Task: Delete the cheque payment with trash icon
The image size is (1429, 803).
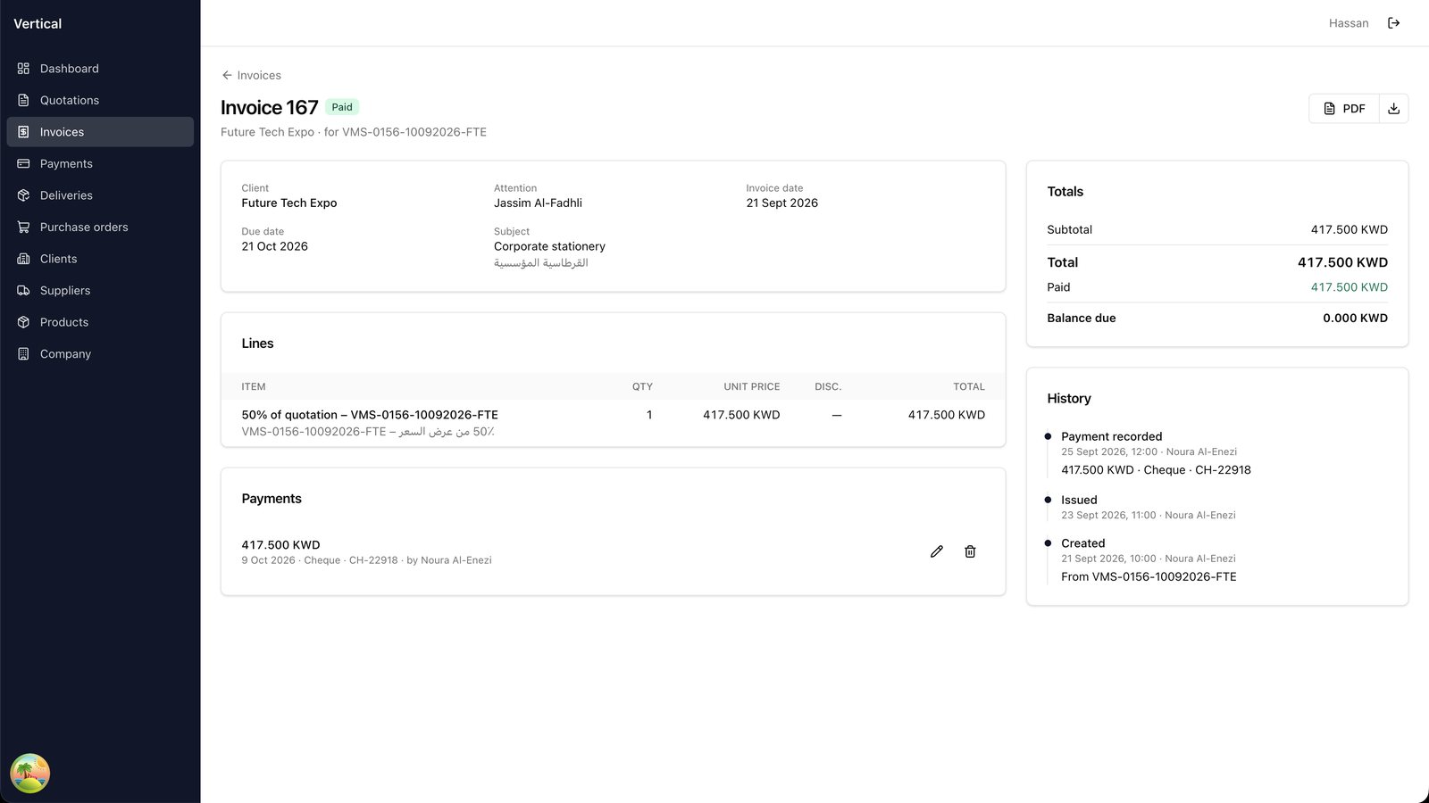Action: pyautogui.click(x=970, y=551)
